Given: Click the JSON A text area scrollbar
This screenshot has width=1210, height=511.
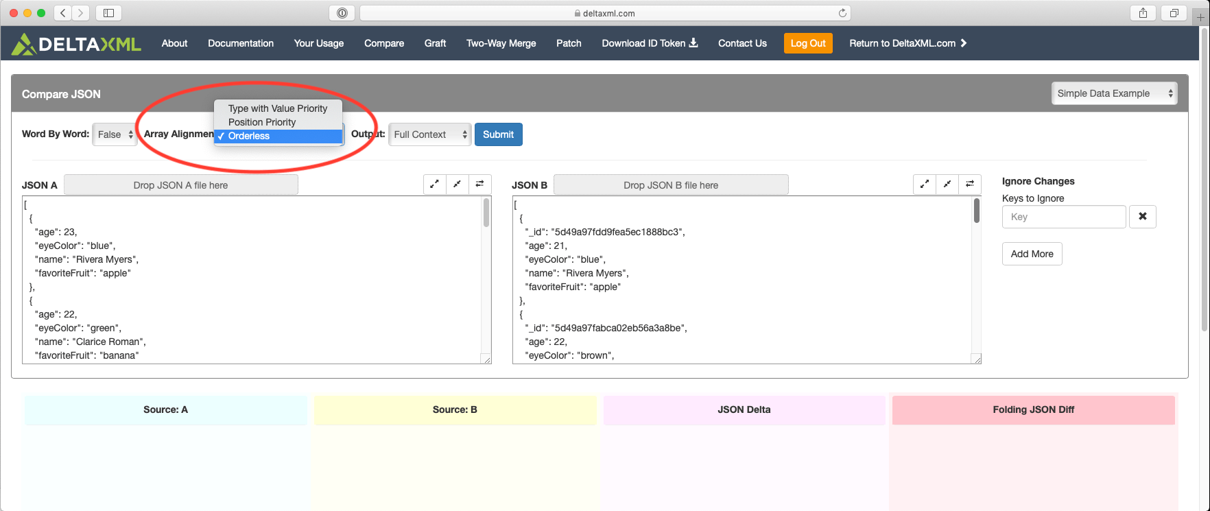Looking at the screenshot, I should coord(486,213).
